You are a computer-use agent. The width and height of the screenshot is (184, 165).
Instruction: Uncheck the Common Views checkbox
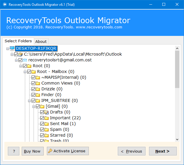34,83
